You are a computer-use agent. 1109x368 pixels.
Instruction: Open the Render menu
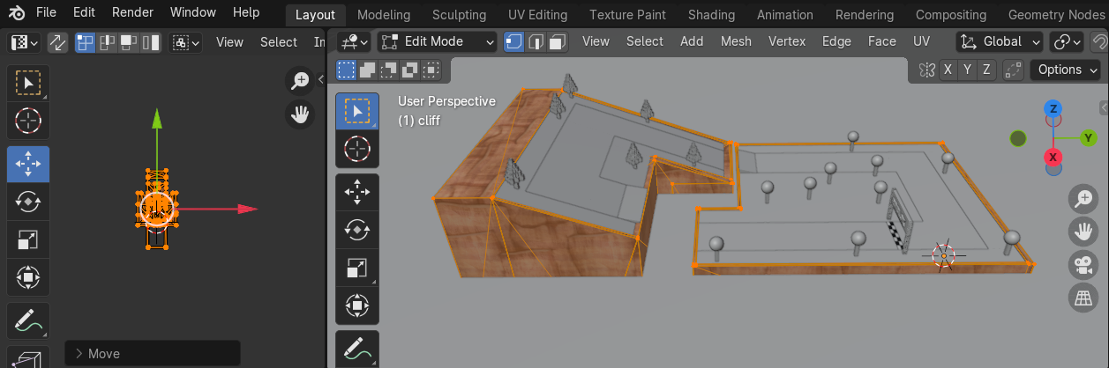tap(132, 12)
